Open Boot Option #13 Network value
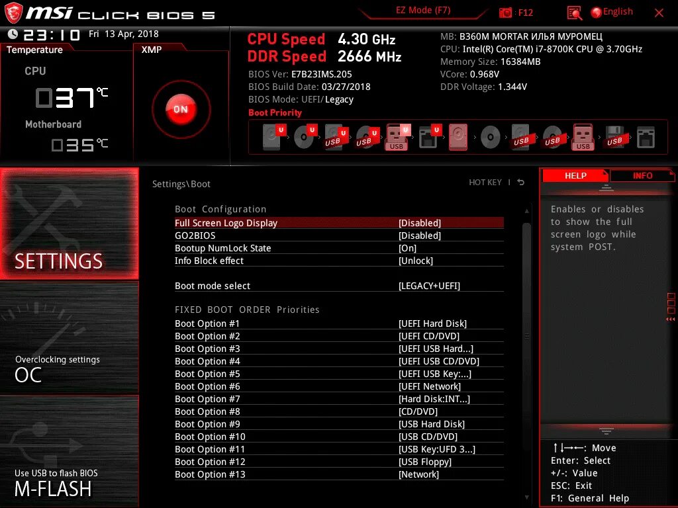Image resolution: width=678 pixels, height=508 pixels. pyautogui.click(x=418, y=474)
